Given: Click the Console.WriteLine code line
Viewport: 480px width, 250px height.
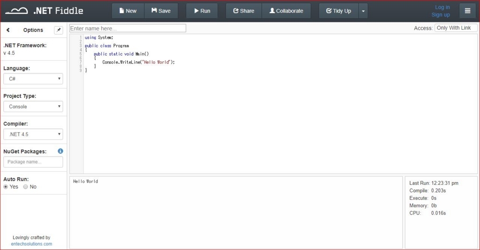Looking at the screenshot, I should [138, 62].
